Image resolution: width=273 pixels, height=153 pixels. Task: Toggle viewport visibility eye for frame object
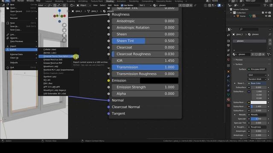point(266,16)
